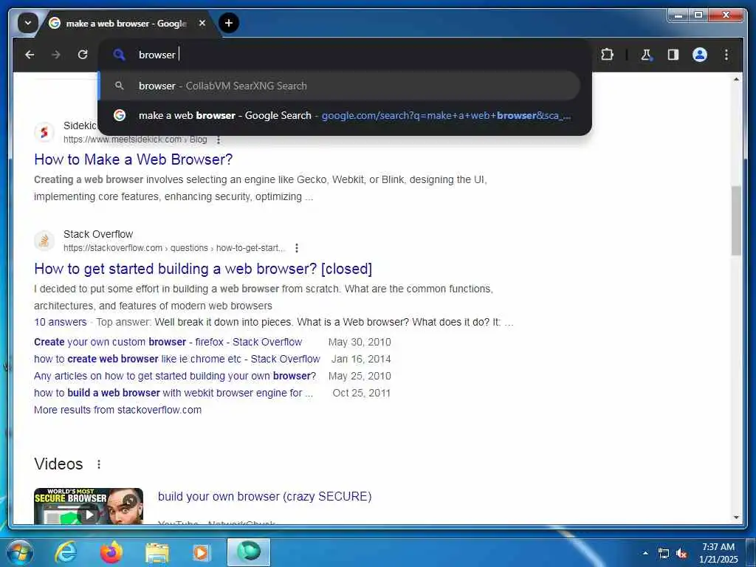Click the '10 answers' link
This screenshot has height=567, width=756.
[61, 322]
